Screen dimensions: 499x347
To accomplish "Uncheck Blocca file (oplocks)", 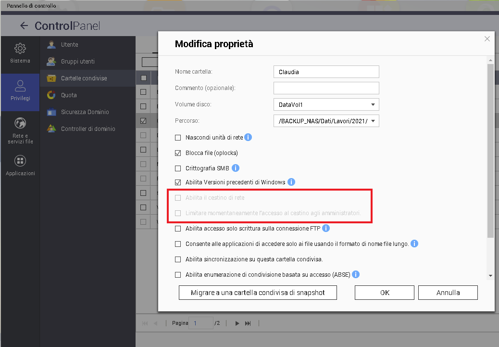I will click(178, 153).
